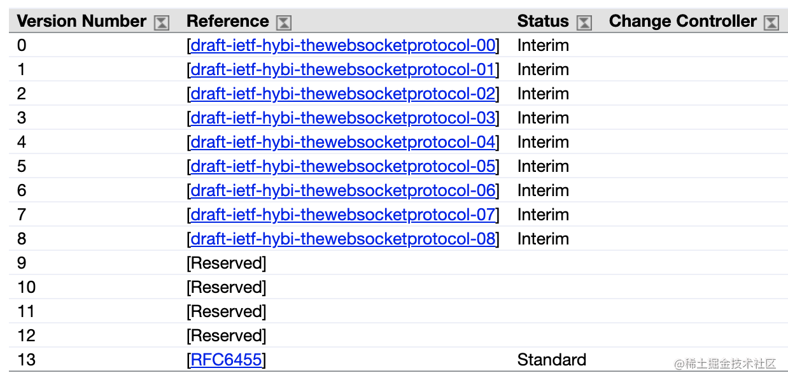Select the Interim status for version 0
This screenshot has width=788, height=382.
(543, 45)
